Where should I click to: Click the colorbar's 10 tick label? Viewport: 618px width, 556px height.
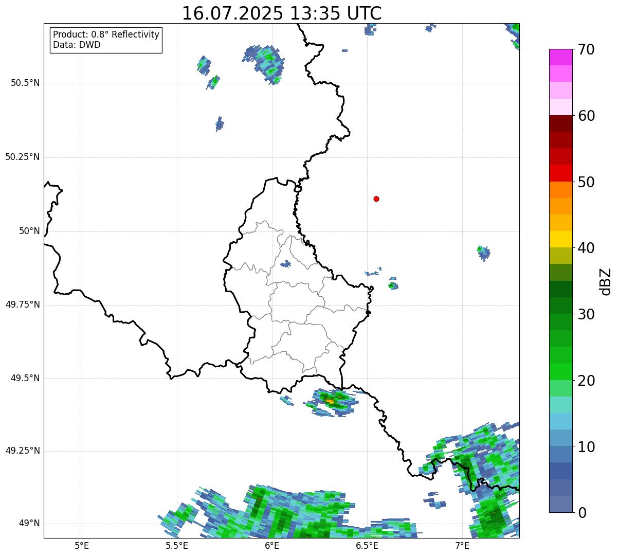(586, 446)
